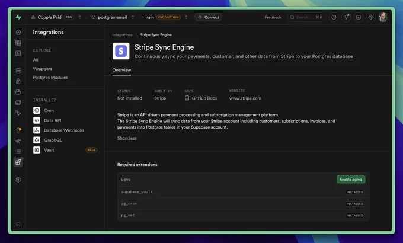Open the SQL Editor sidebar icon
This screenshot has width=403, height=243.
pos(18,53)
